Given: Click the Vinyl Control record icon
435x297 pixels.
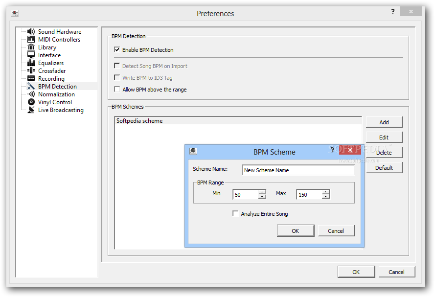Looking at the screenshot, I should coord(31,102).
